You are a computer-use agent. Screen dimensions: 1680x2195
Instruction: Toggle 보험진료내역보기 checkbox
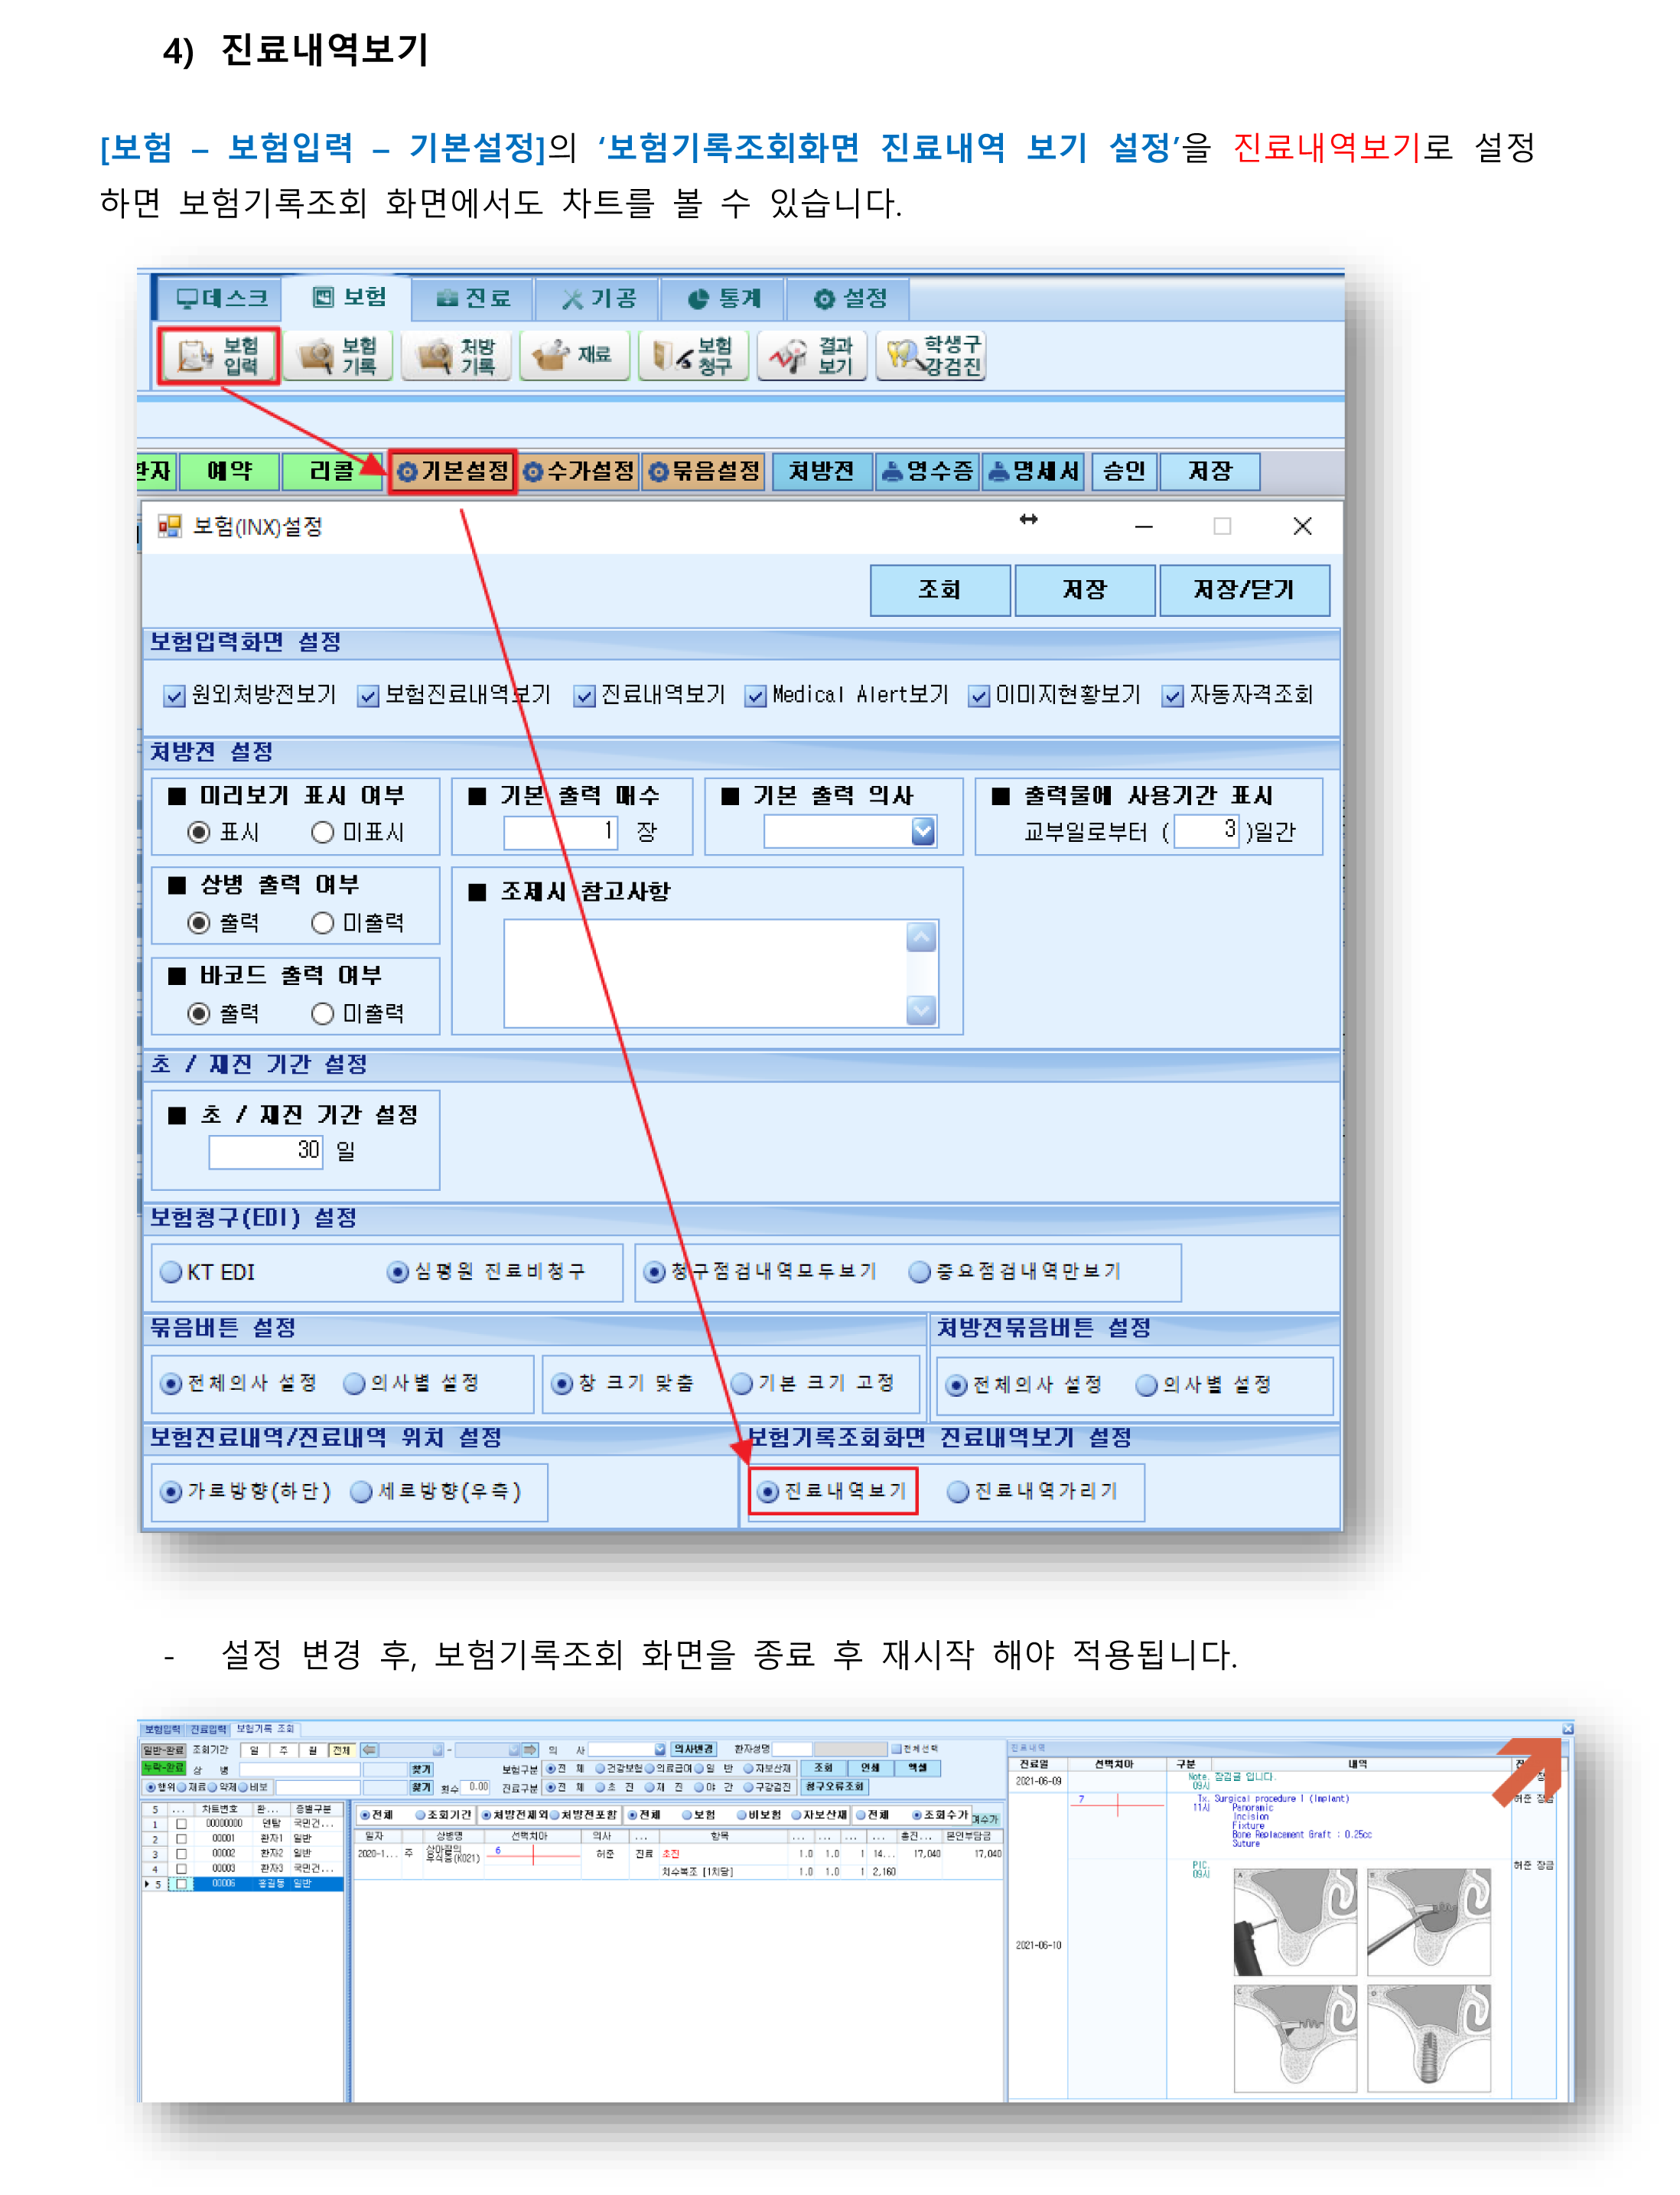click(368, 696)
